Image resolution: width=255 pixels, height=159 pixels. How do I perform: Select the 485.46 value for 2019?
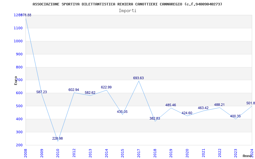(171, 105)
